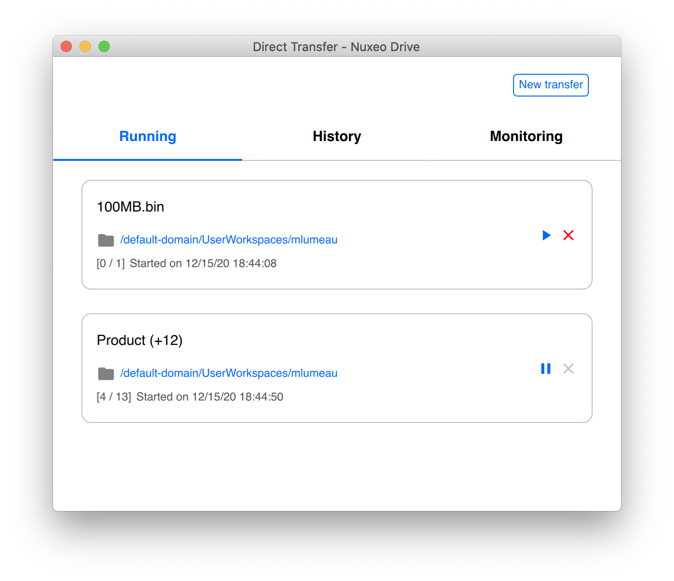This screenshot has width=674, height=581.
Task: Open the remote path link for 100MB.bin
Action: (229, 240)
